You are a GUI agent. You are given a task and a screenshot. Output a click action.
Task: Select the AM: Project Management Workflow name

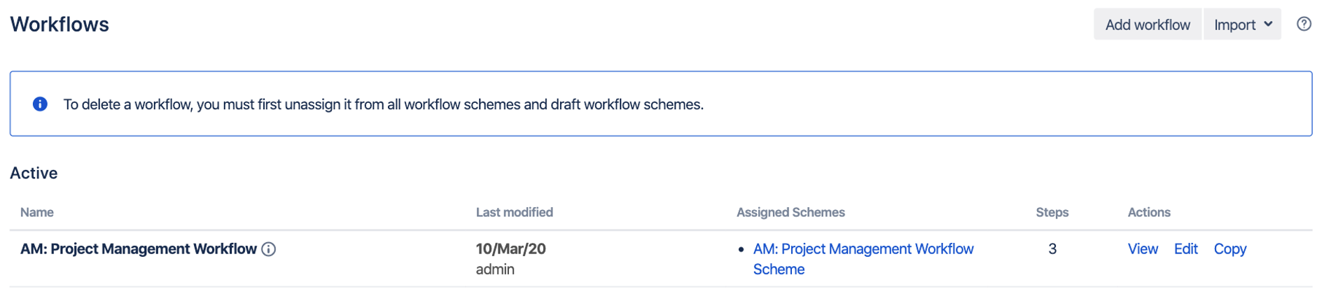139,249
